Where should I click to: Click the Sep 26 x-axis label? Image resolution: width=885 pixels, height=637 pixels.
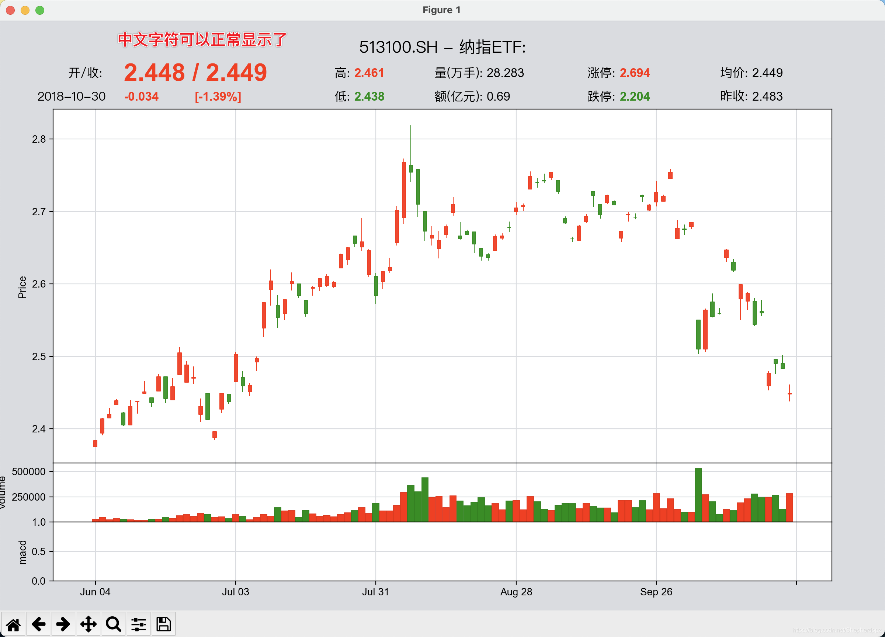[x=656, y=592]
